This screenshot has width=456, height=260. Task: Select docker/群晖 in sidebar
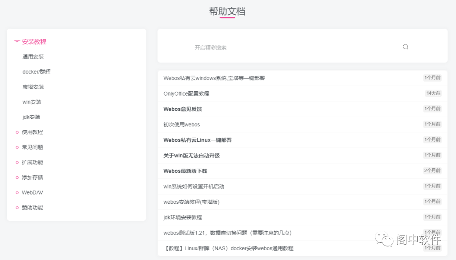pyautogui.click(x=36, y=71)
